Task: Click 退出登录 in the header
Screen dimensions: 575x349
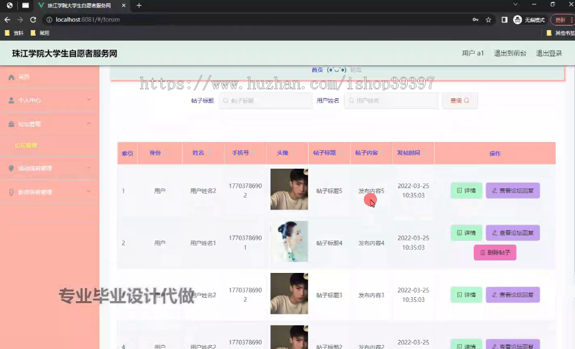Action: tap(549, 54)
